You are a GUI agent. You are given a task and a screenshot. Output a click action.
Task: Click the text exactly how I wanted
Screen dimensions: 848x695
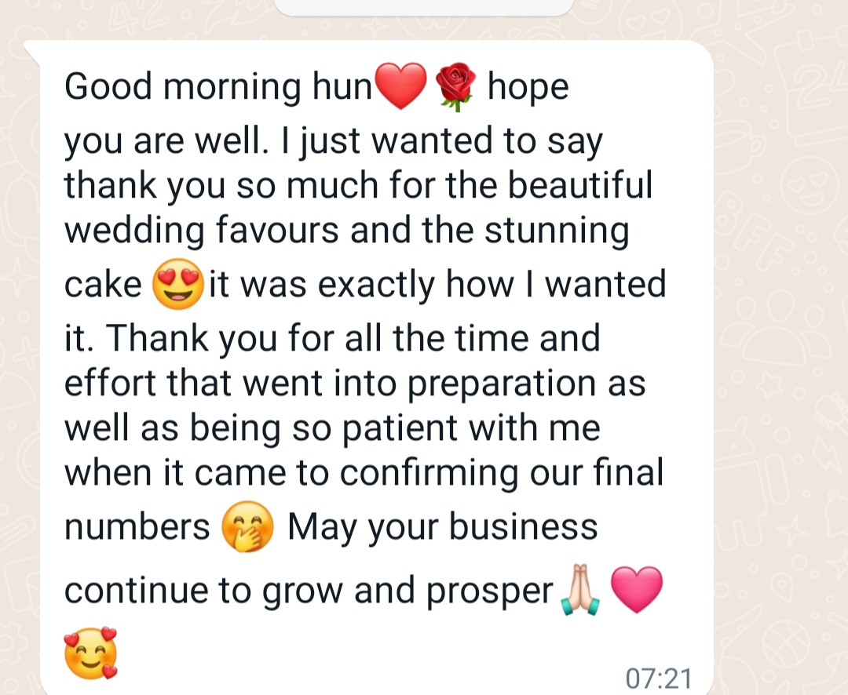point(492,285)
